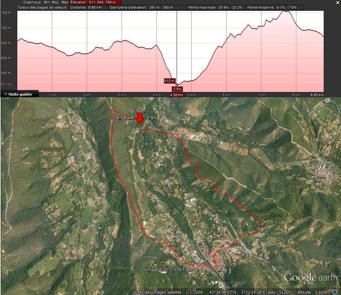Open the Visite guidée tab
Image resolution: width=341 pixels, height=295 pixels.
point(20,94)
